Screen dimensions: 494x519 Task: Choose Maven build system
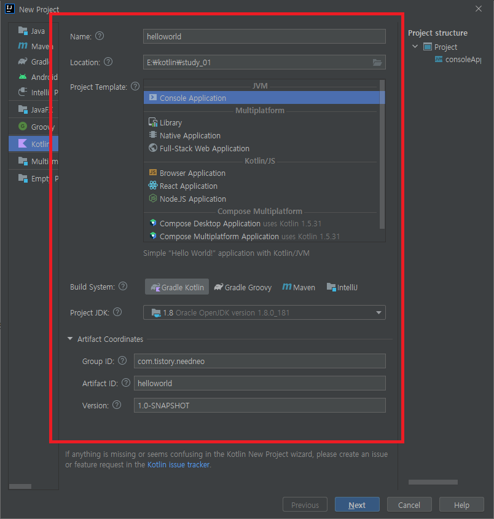pyautogui.click(x=299, y=287)
